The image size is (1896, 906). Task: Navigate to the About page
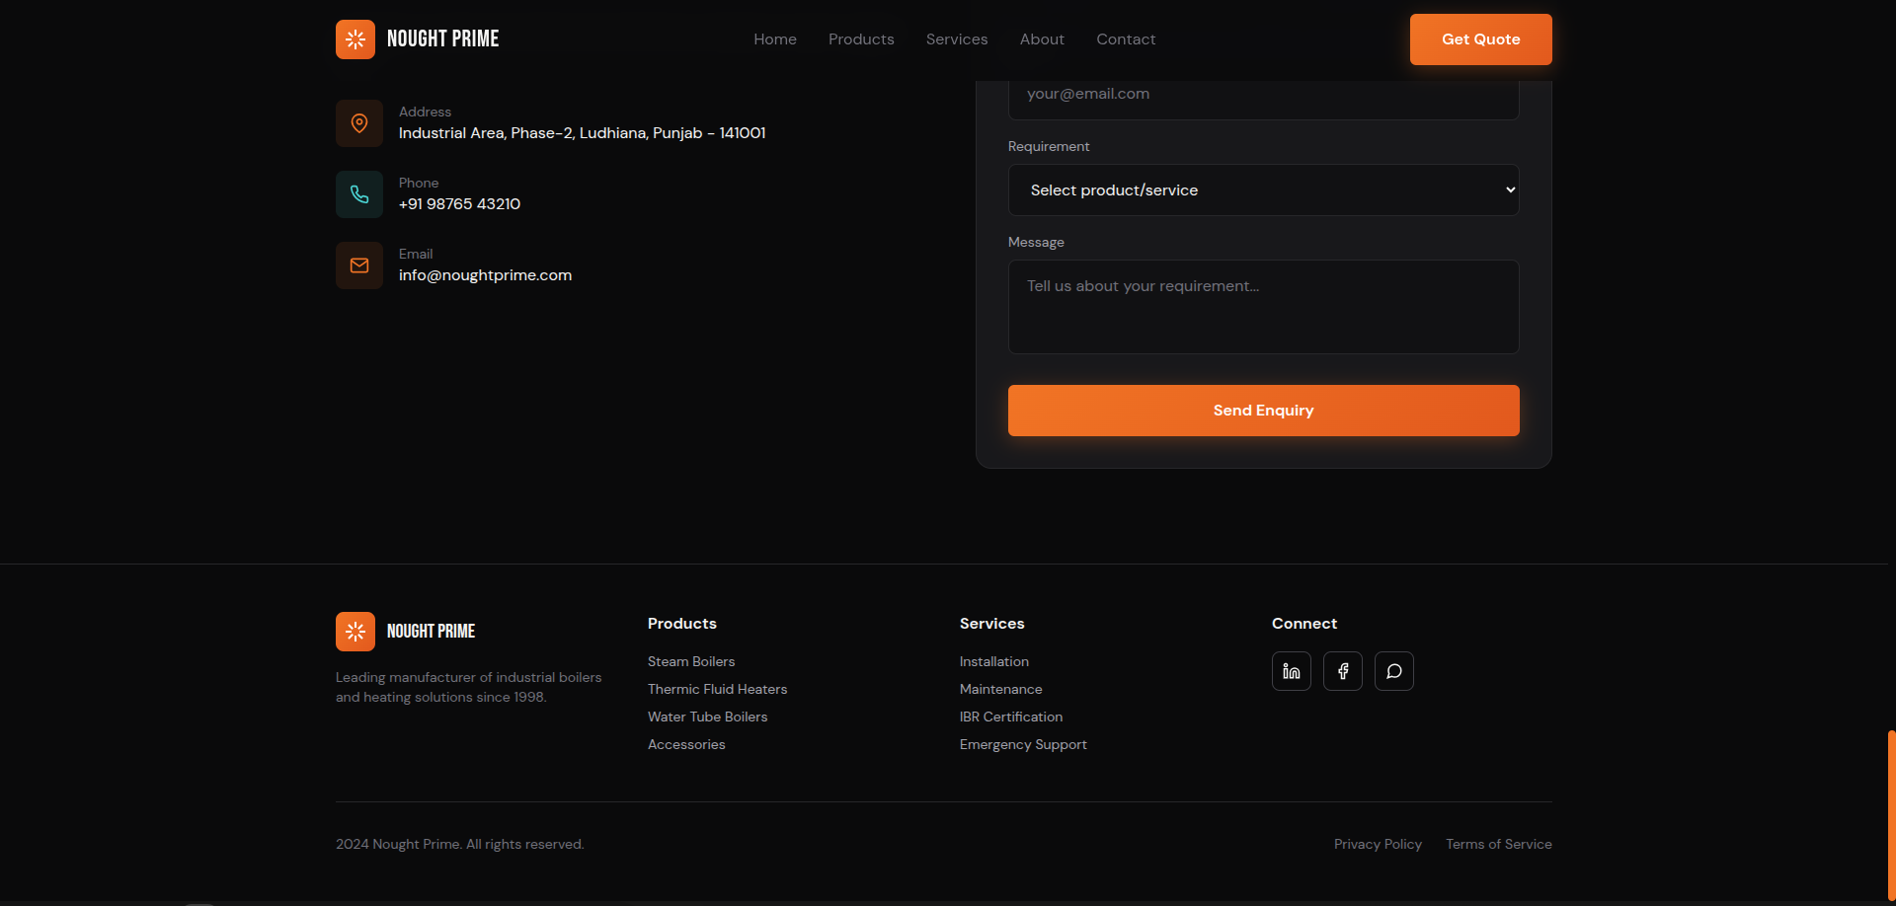coord(1042,39)
